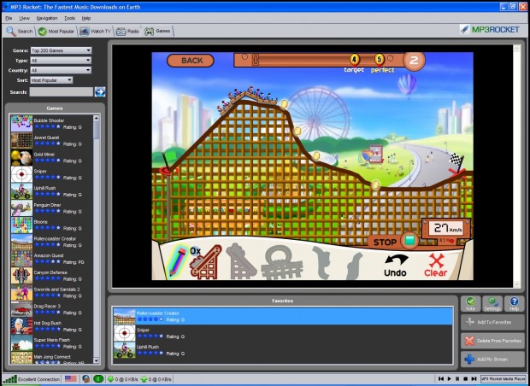Select the rainbow pencil drawing tool
This screenshot has height=386, width=530.
178,261
